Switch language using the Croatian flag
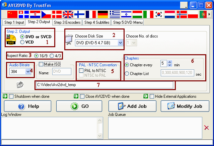The width and height of the screenshot is (214, 146). 35,14
